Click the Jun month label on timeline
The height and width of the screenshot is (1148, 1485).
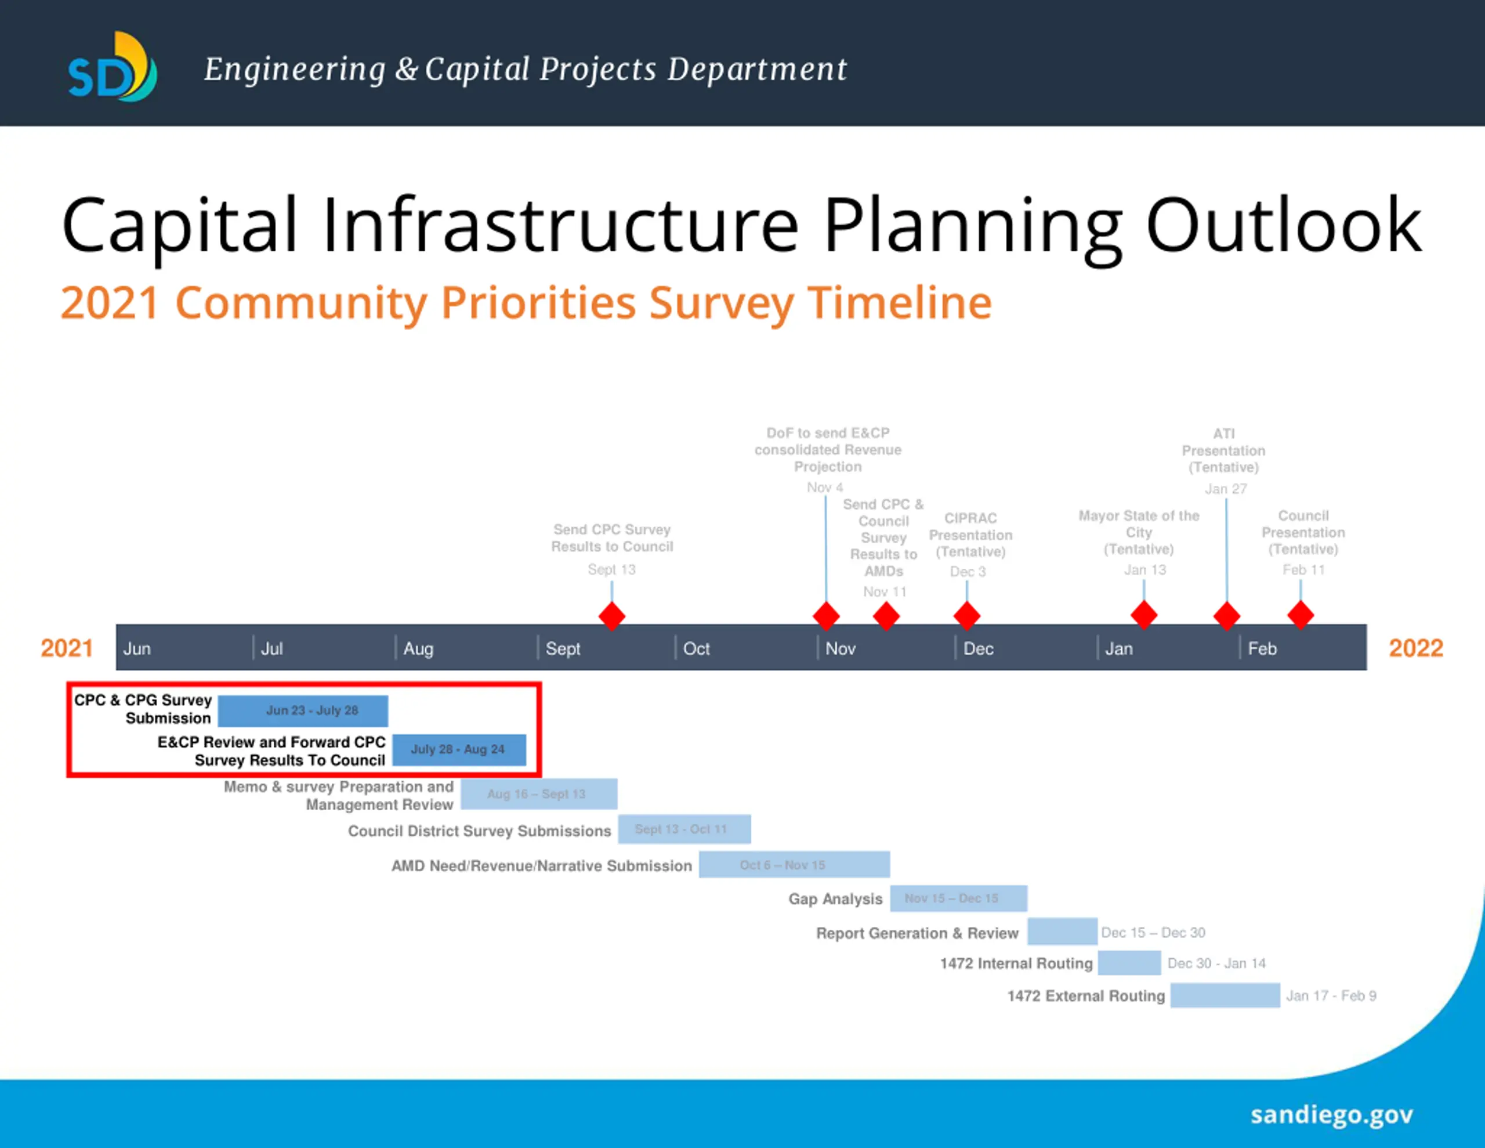click(137, 648)
